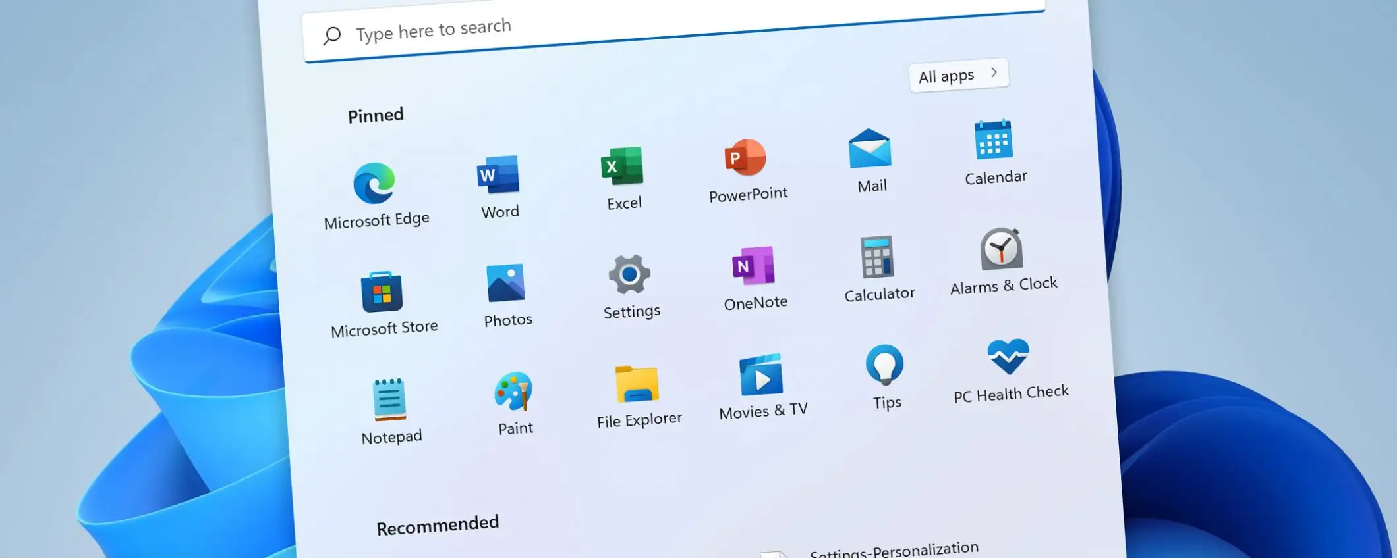Open the File Explorer folder icon

[637, 383]
